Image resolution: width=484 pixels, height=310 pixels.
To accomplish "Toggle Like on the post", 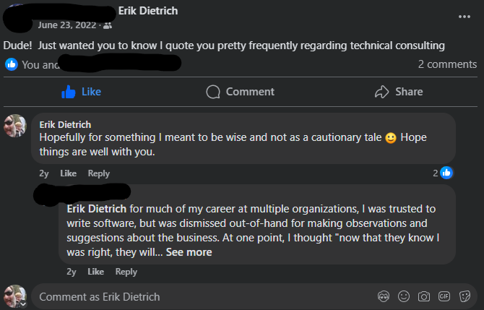I will [x=81, y=92].
